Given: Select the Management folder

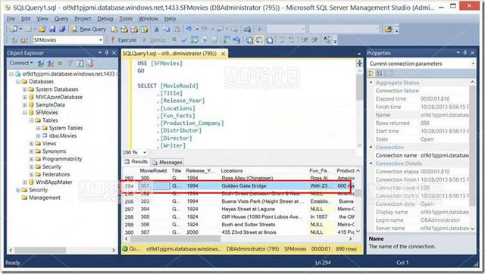Looking at the screenshot, I should pyautogui.click(x=45, y=198).
